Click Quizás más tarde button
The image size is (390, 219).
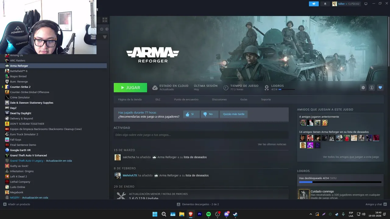[x=234, y=114]
